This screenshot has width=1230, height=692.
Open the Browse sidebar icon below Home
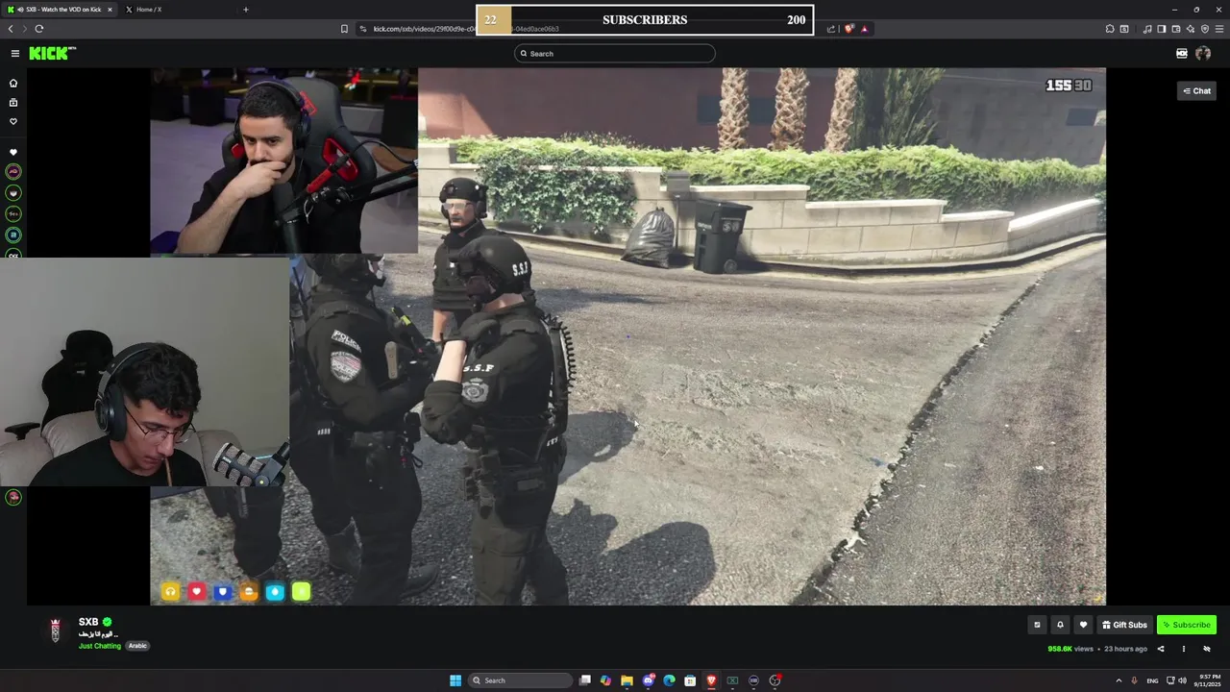tap(13, 103)
